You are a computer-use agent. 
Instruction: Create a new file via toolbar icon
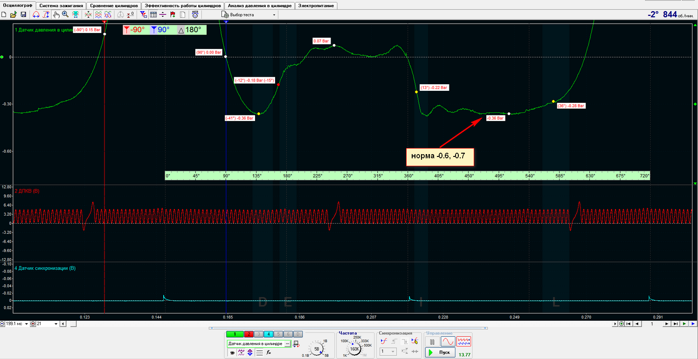[4, 14]
